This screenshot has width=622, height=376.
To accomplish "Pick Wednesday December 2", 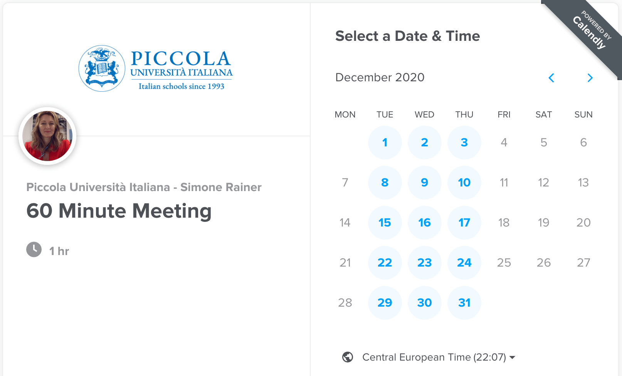I will tap(424, 143).
